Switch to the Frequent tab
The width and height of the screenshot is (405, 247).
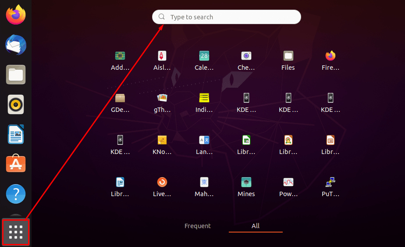[x=198, y=226]
